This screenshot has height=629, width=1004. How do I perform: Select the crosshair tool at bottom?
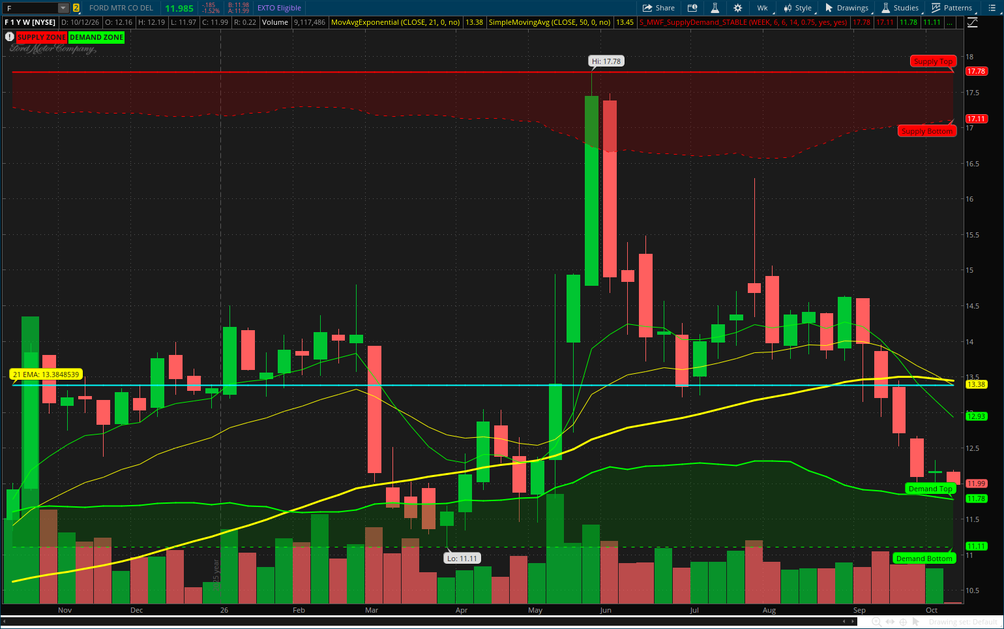point(903,622)
